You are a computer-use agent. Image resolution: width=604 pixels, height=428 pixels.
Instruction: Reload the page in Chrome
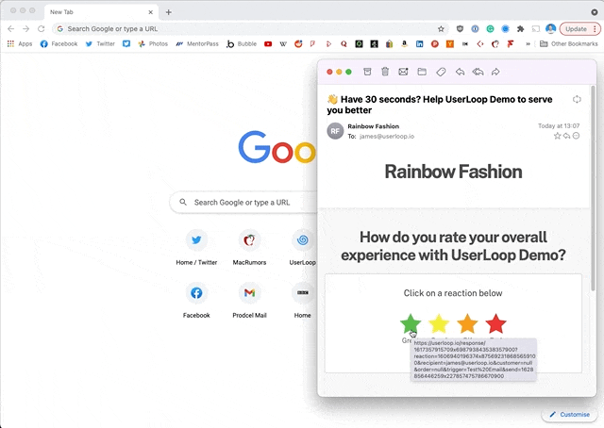(41, 29)
